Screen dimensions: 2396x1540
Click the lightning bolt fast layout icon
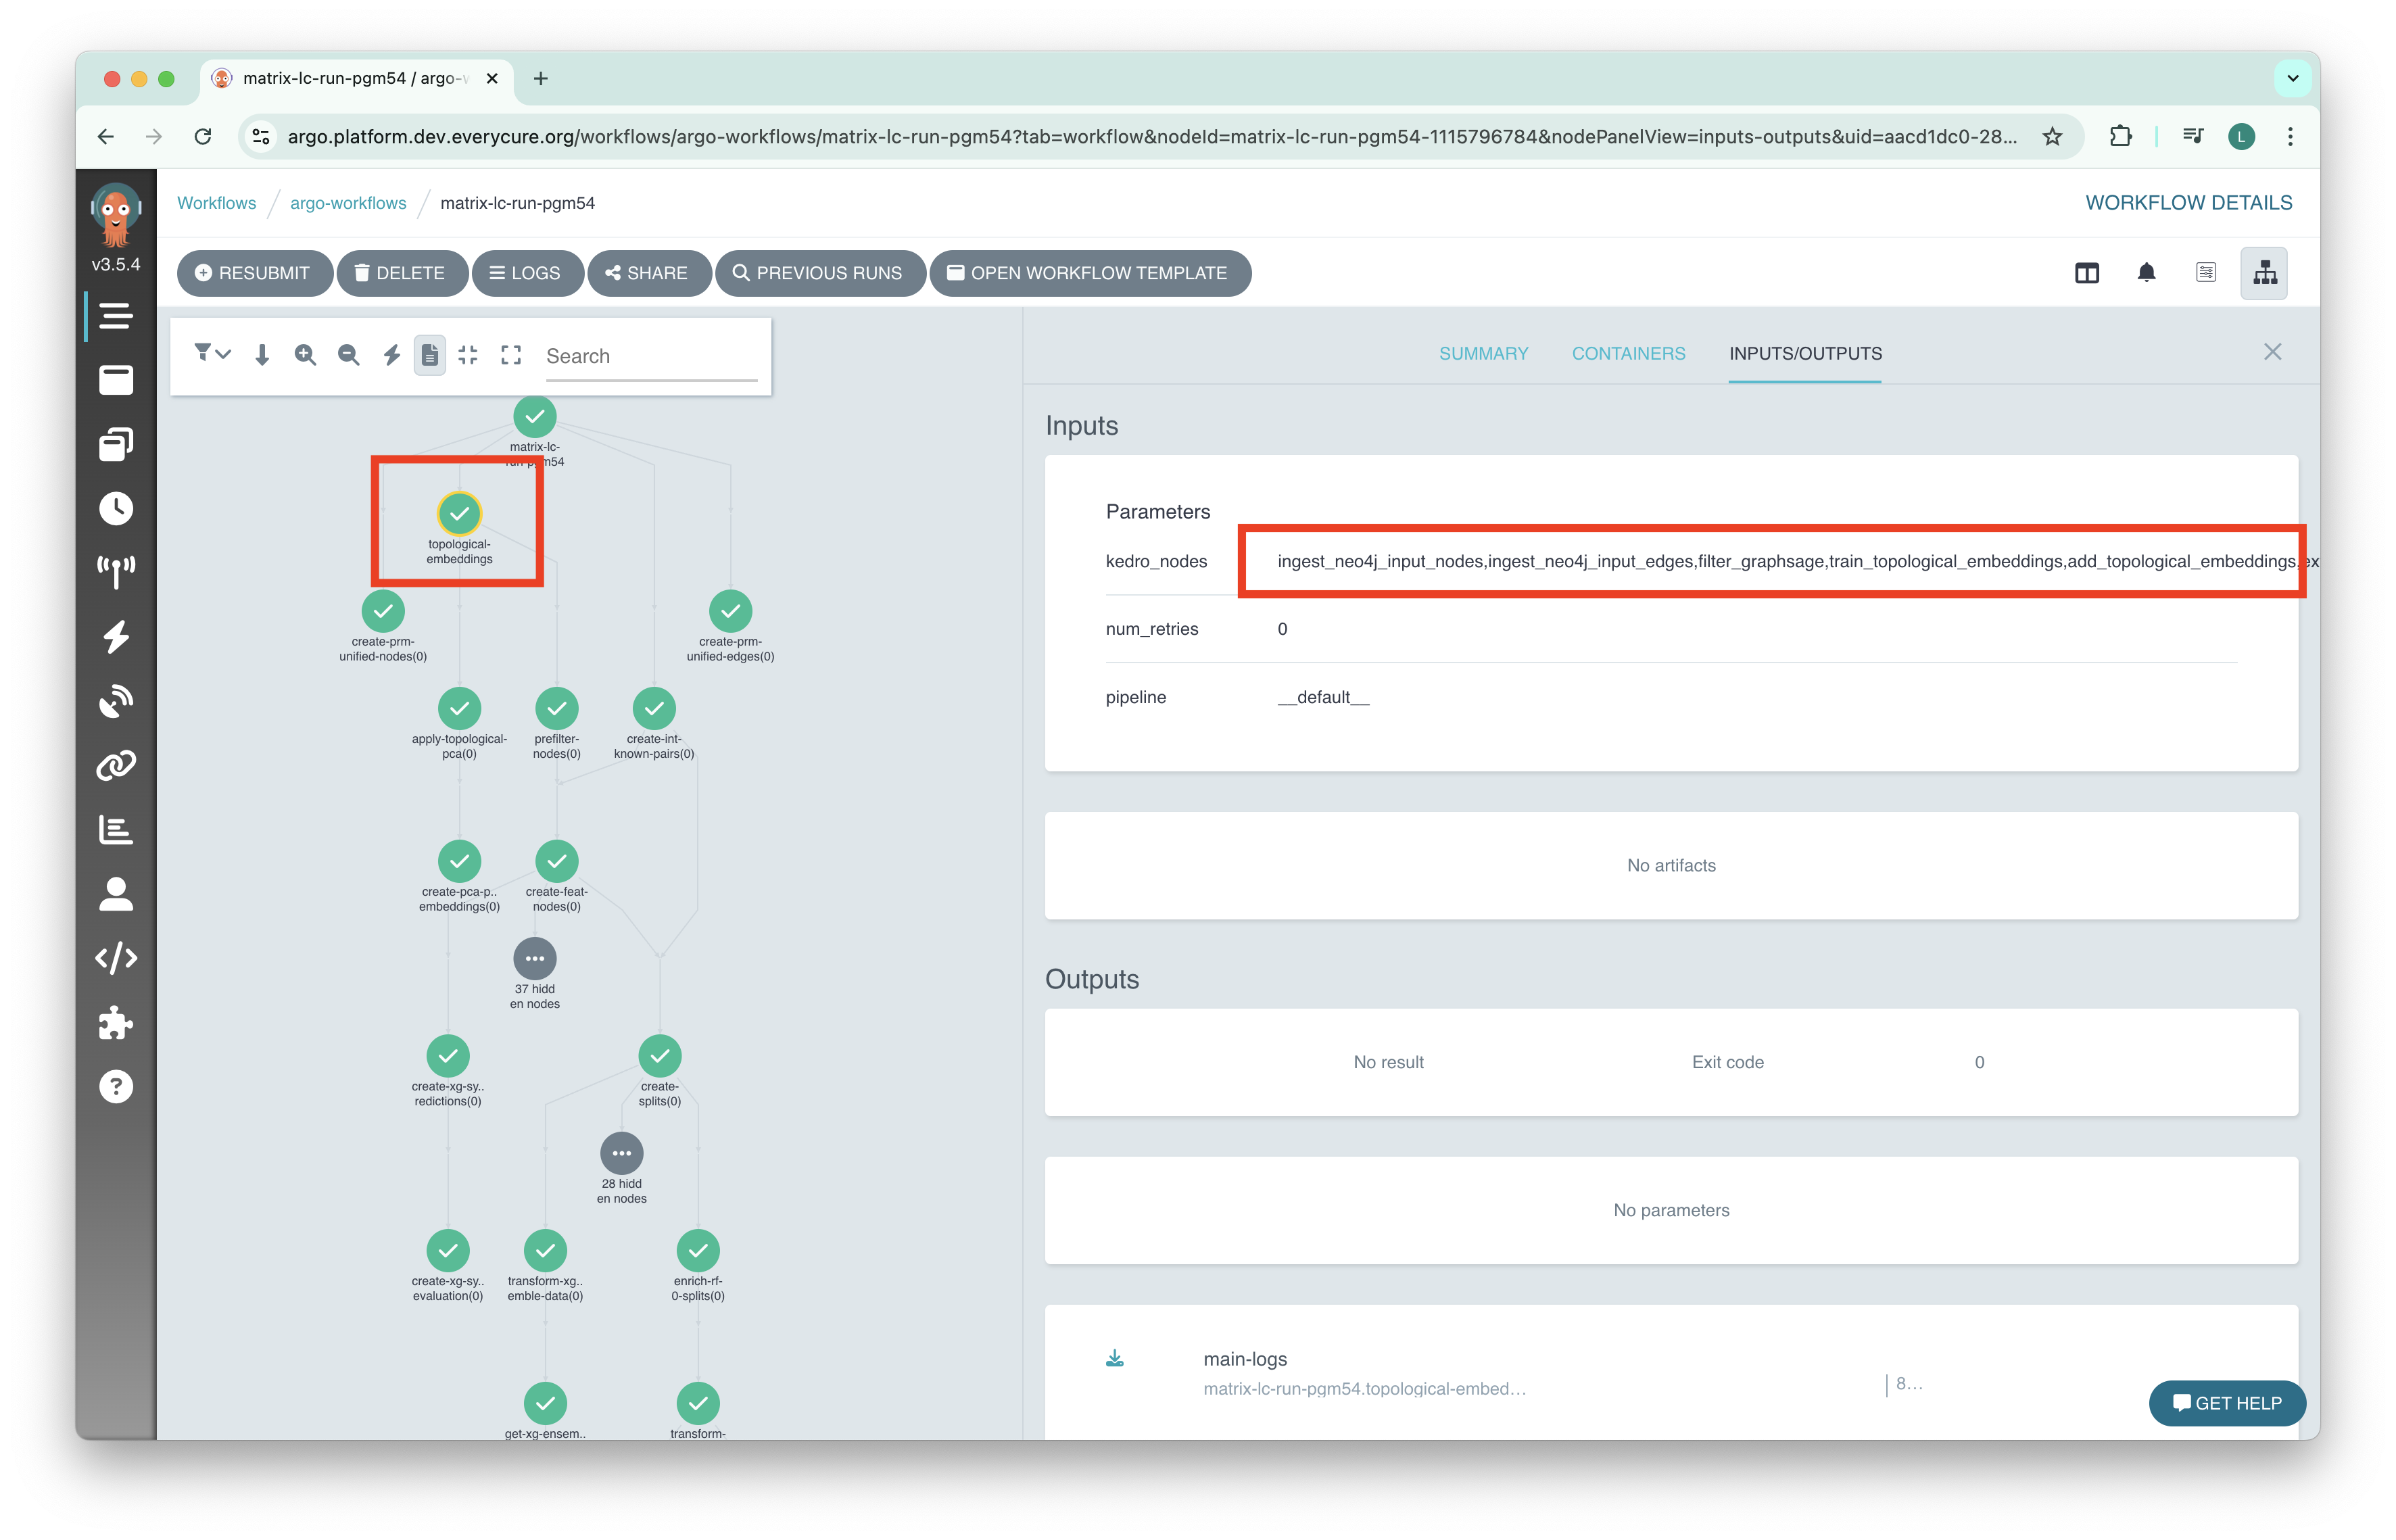tap(391, 355)
